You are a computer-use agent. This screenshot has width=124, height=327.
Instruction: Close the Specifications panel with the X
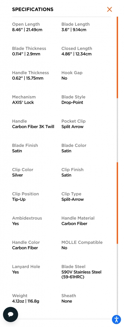click(x=109, y=9)
